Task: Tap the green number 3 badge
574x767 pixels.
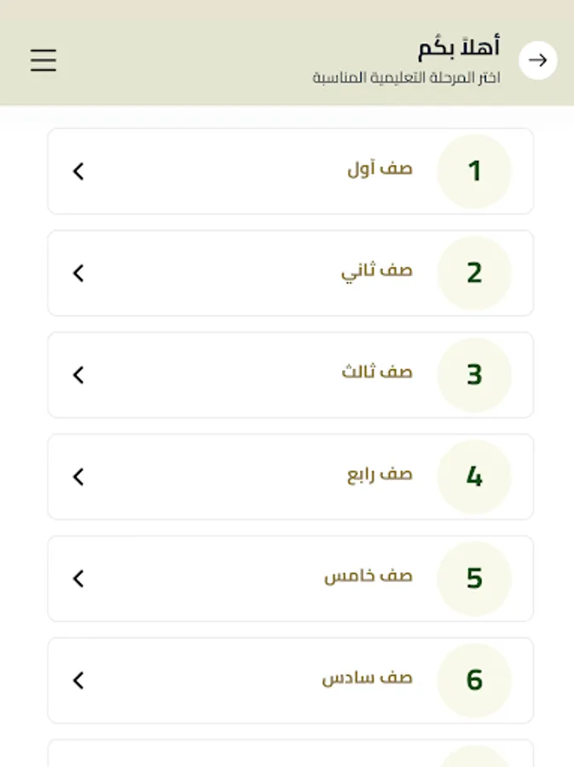Action: [475, 374]
